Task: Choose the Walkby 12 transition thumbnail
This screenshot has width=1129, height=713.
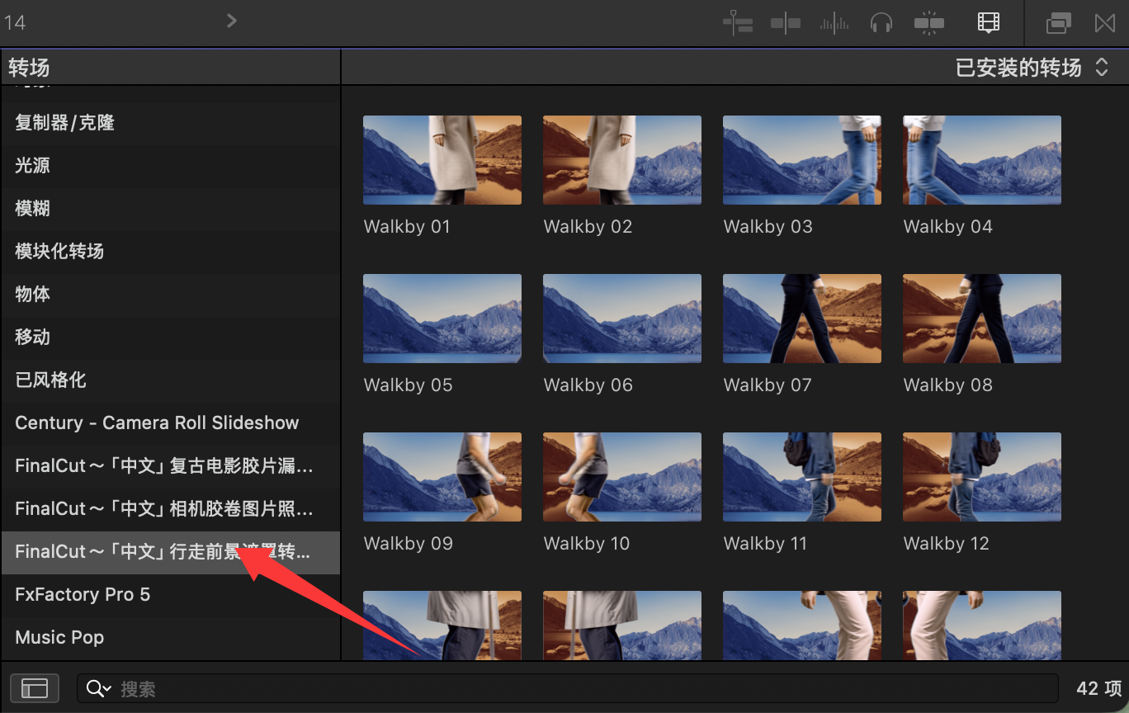Action: (x=981, y=477)
